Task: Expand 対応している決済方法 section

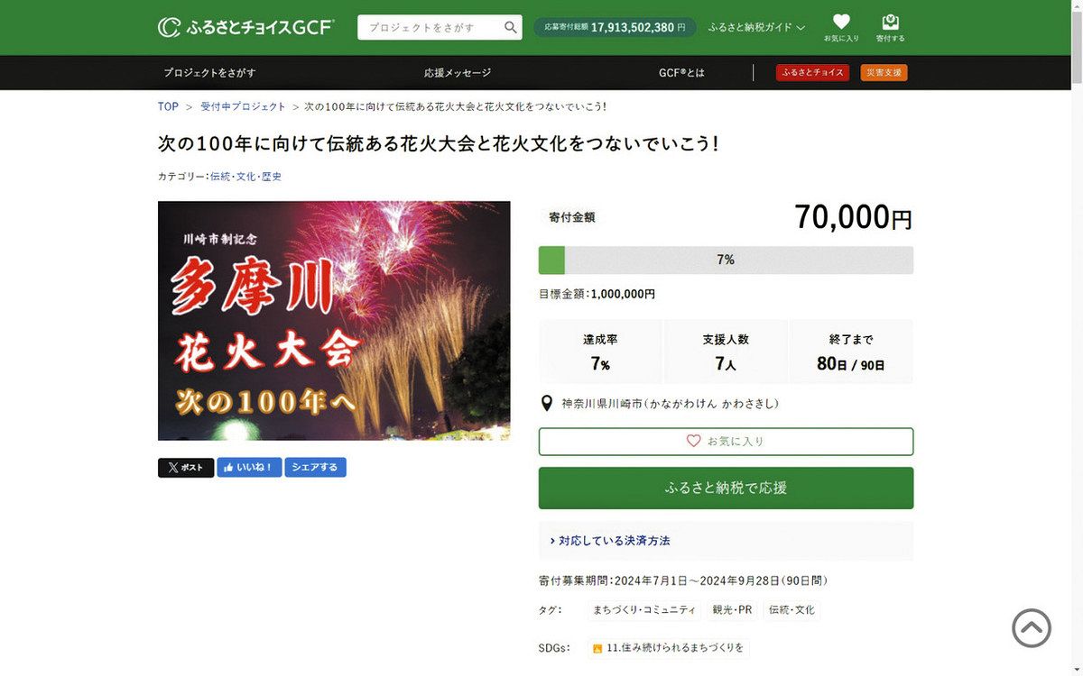Action: [726, 541]
